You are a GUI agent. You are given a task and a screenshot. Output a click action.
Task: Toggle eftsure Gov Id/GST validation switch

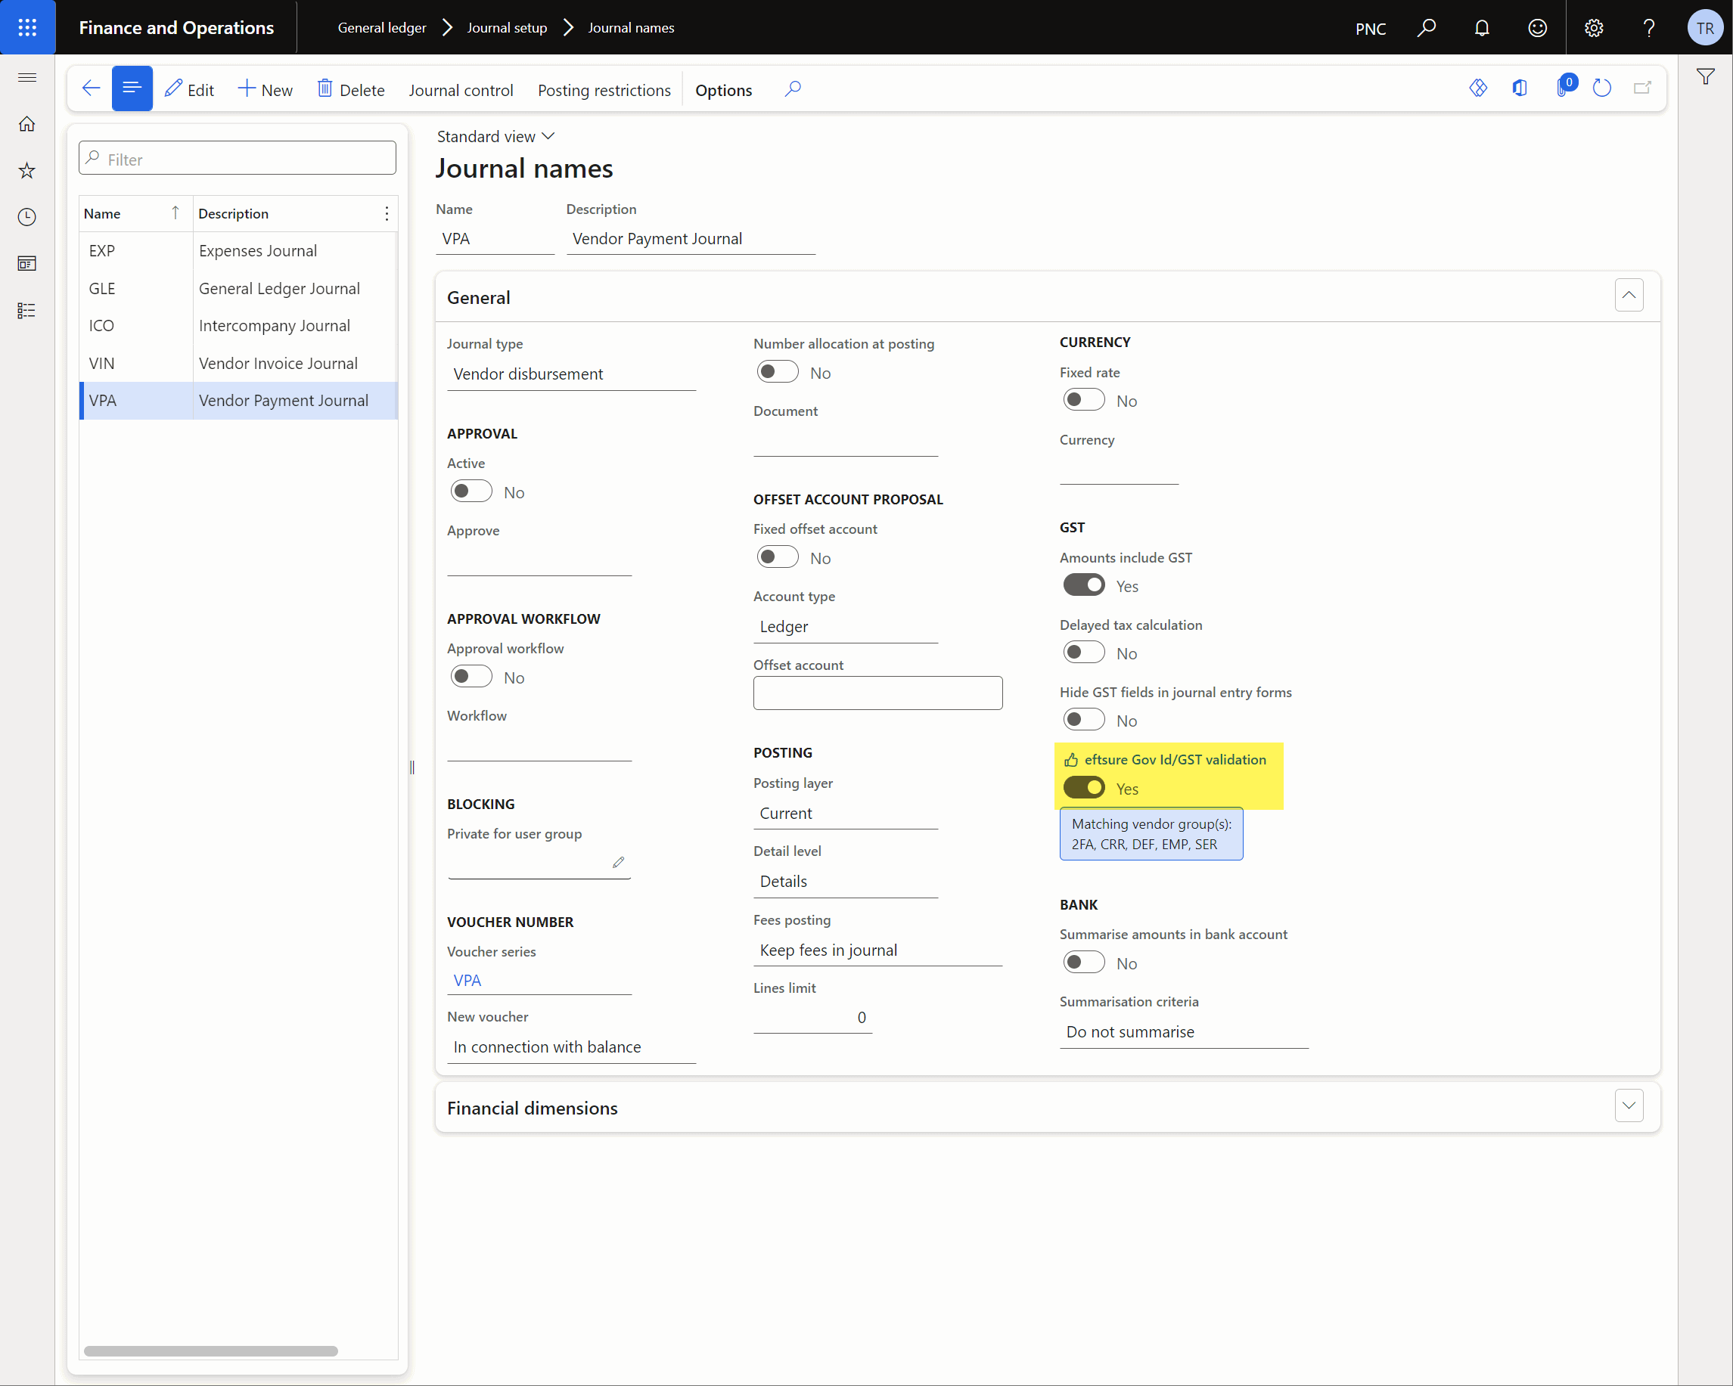[1083, 788]
